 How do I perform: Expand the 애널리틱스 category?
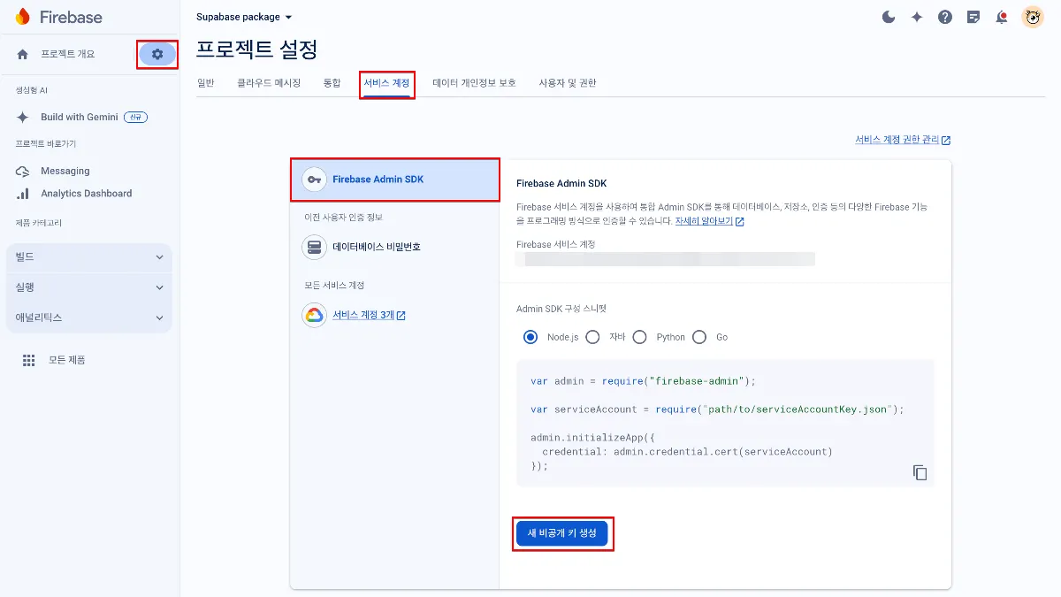pos(88,318)
